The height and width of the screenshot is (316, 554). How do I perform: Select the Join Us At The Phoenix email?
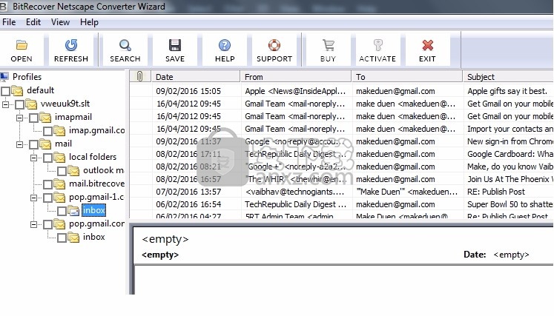tap(342, 179)
